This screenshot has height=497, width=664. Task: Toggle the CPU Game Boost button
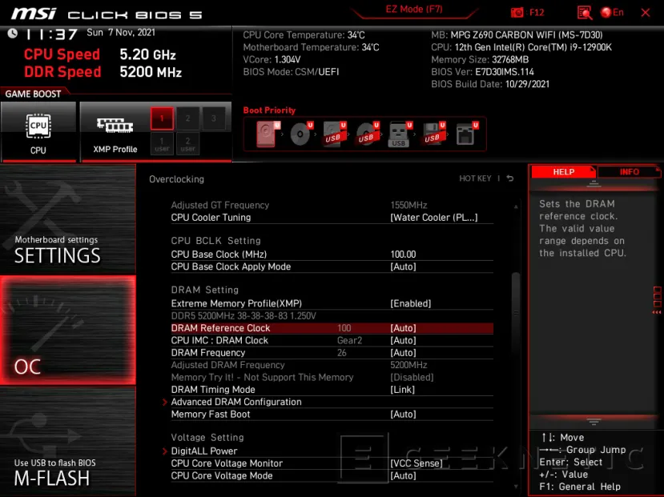(x=38, y=131)
